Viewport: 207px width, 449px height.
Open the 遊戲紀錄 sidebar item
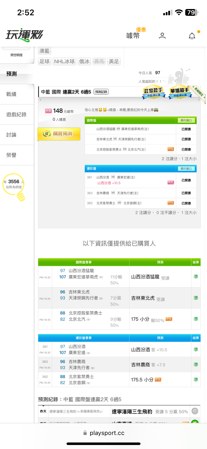tap(17, 115)
